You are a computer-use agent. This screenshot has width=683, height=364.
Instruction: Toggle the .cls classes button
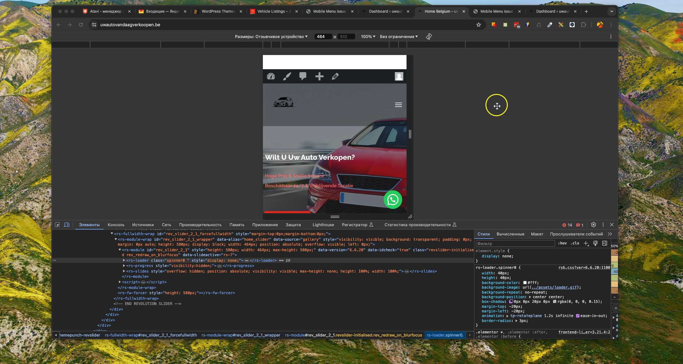575,243
